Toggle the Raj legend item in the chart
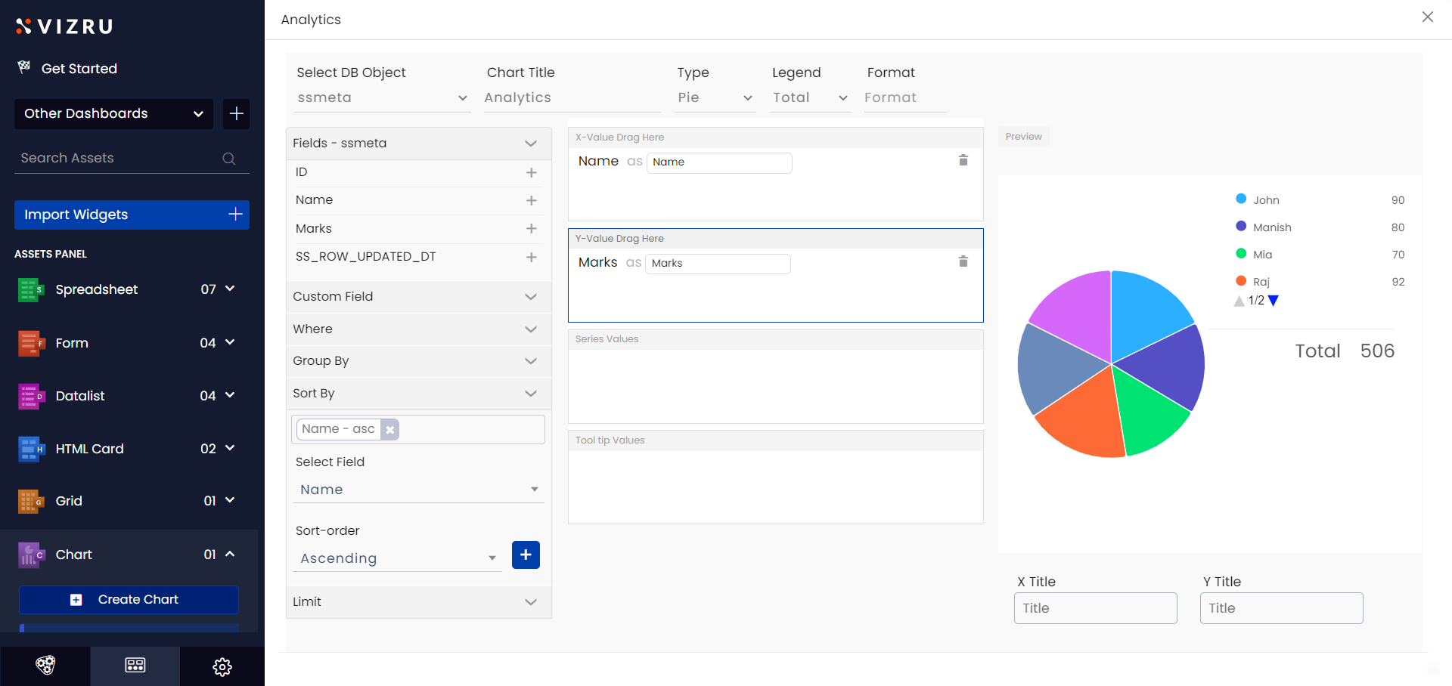1452x686 pixels. tap(1261, 282)
